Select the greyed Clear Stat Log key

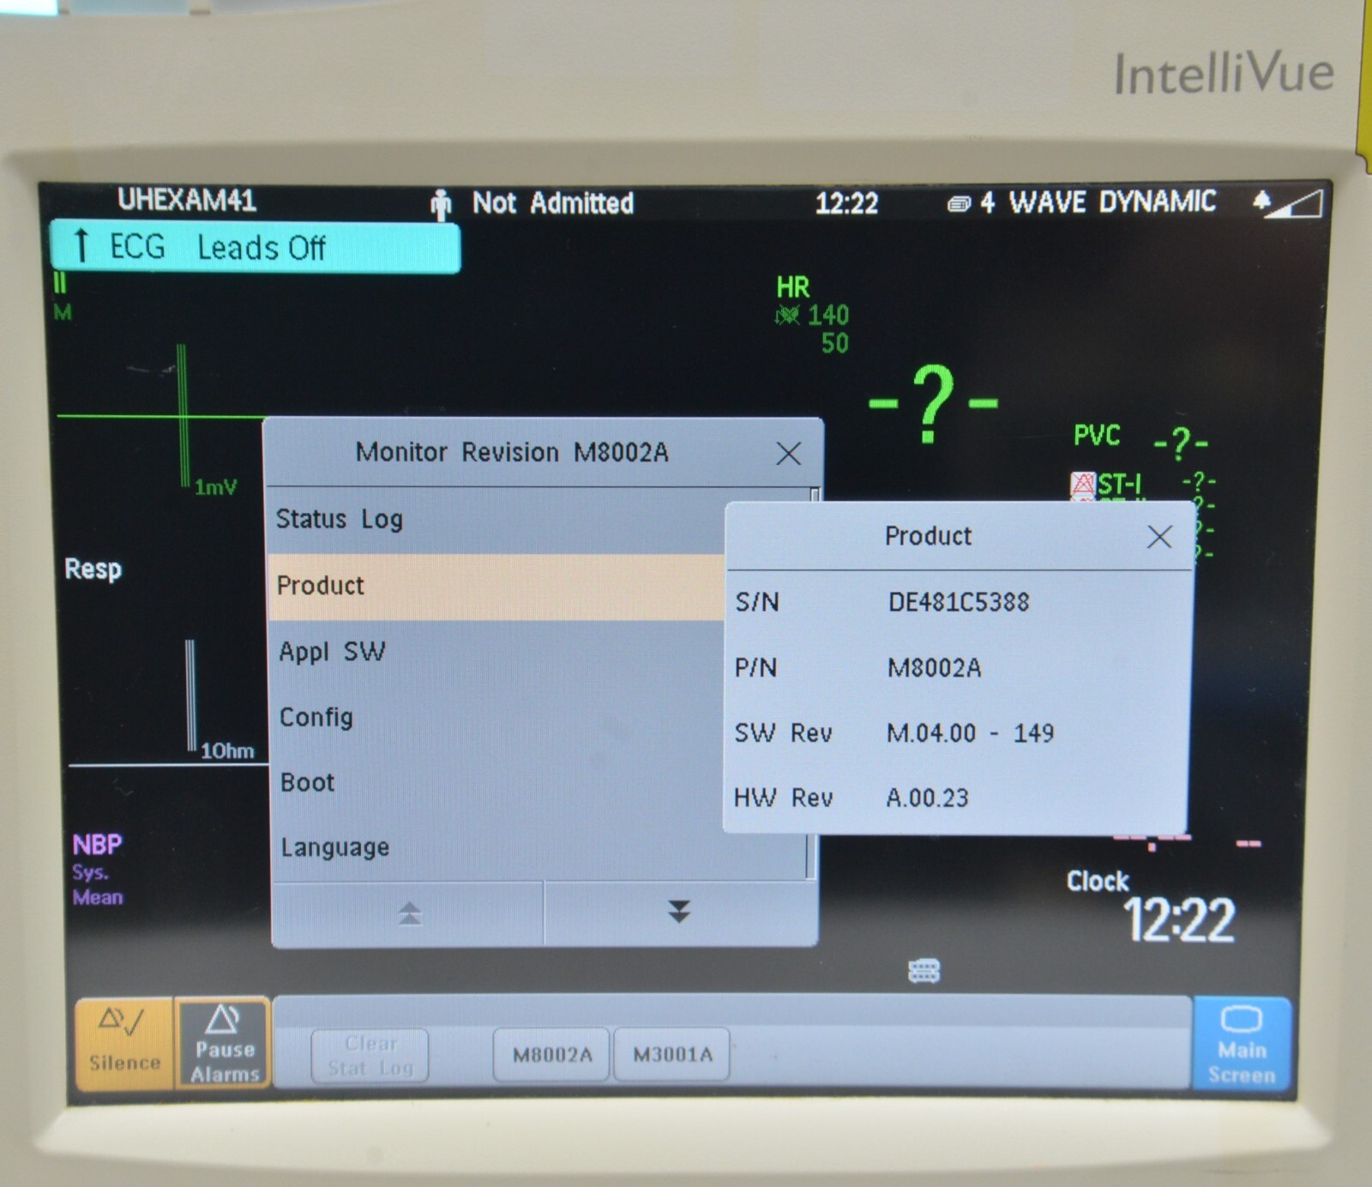370,1055
